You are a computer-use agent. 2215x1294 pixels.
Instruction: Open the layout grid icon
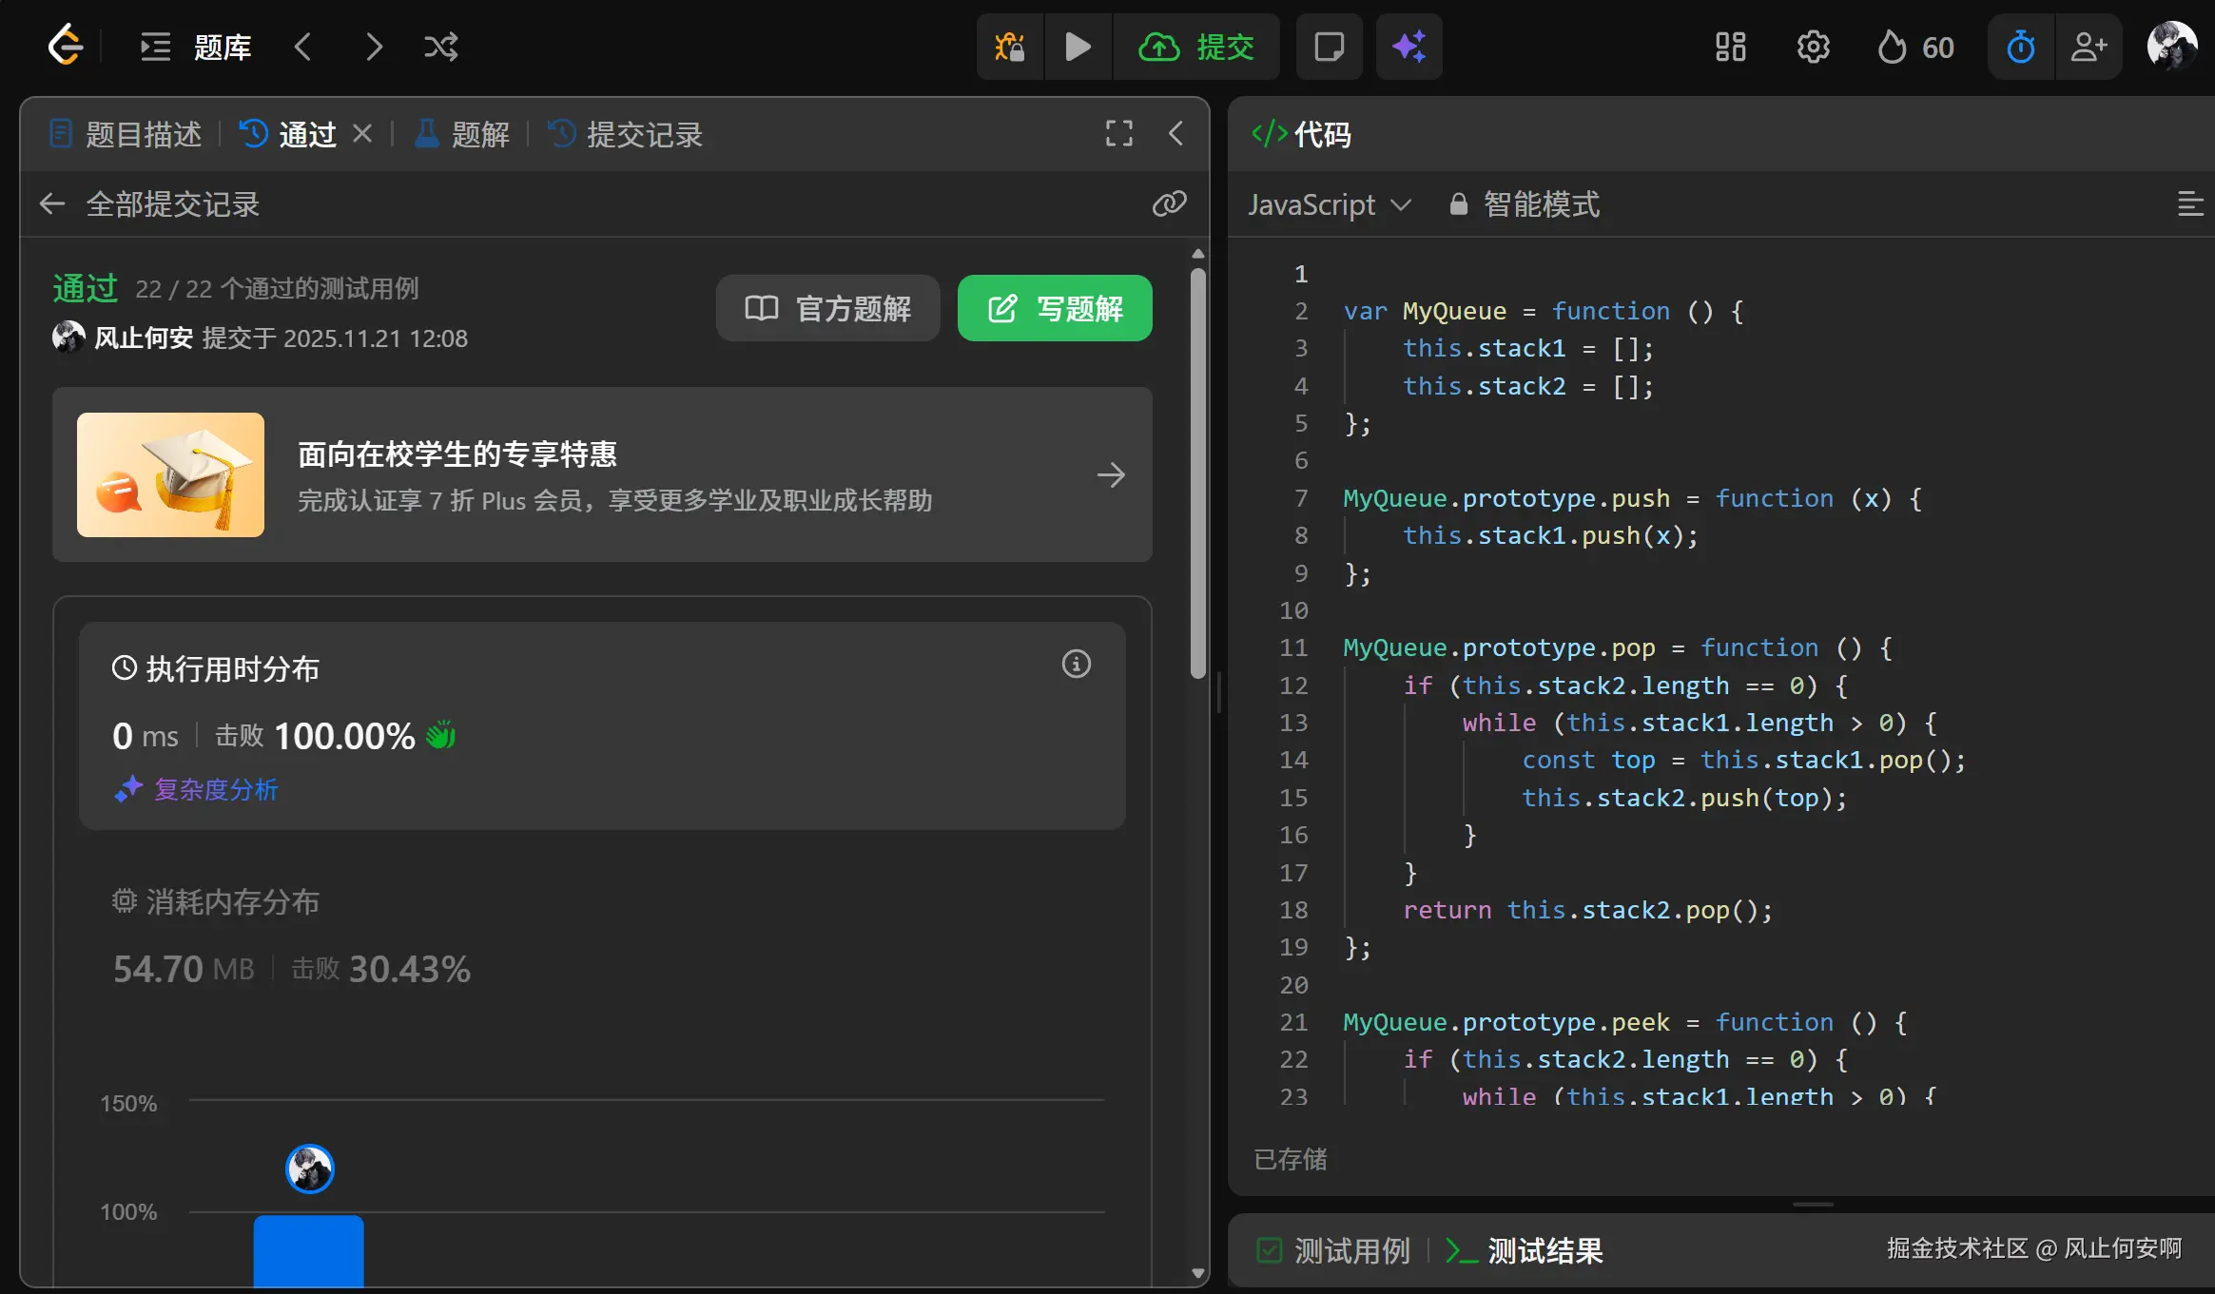click(x=1730, y=47)
